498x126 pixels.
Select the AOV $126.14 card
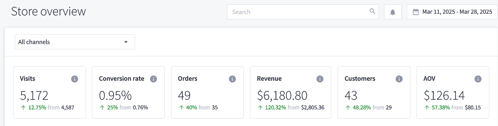[x=453, y=92]
